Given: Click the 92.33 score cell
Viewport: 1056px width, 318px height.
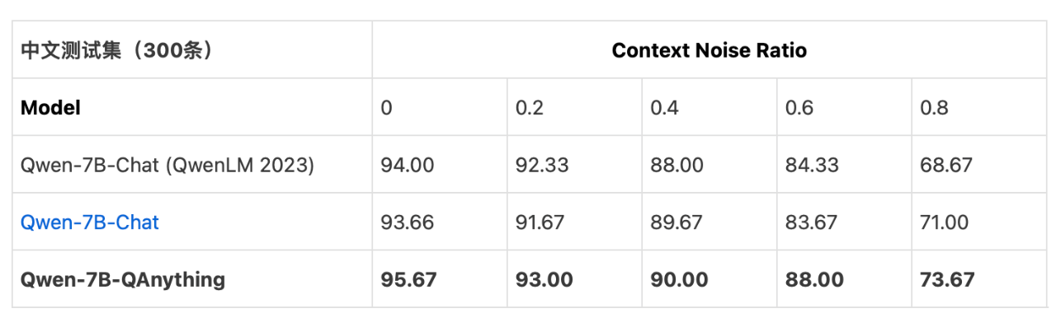Looking at the screenshot, I should [542, 166].
